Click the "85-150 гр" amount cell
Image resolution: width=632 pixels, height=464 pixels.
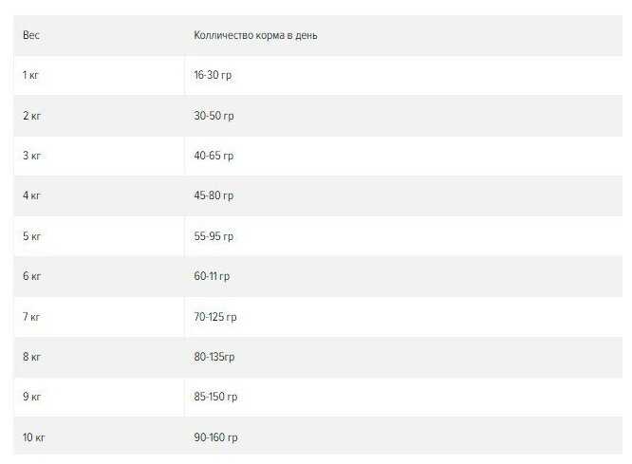click(215, 397)
